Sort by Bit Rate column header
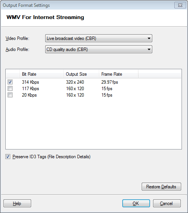 [x=41, y=74]
